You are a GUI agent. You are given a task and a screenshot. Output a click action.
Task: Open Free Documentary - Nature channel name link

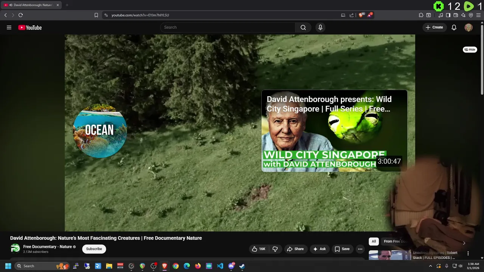coord(48,247)
